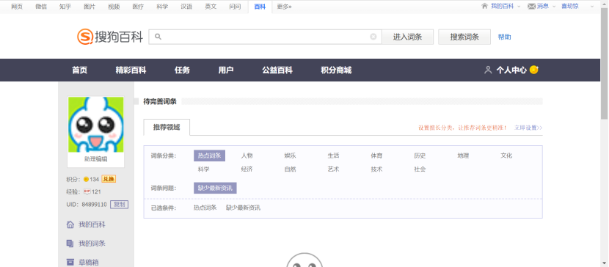The width and height of the screenshot is (609, 267).
Task: Select the 历史 category filter
Action: pos(420,156)
